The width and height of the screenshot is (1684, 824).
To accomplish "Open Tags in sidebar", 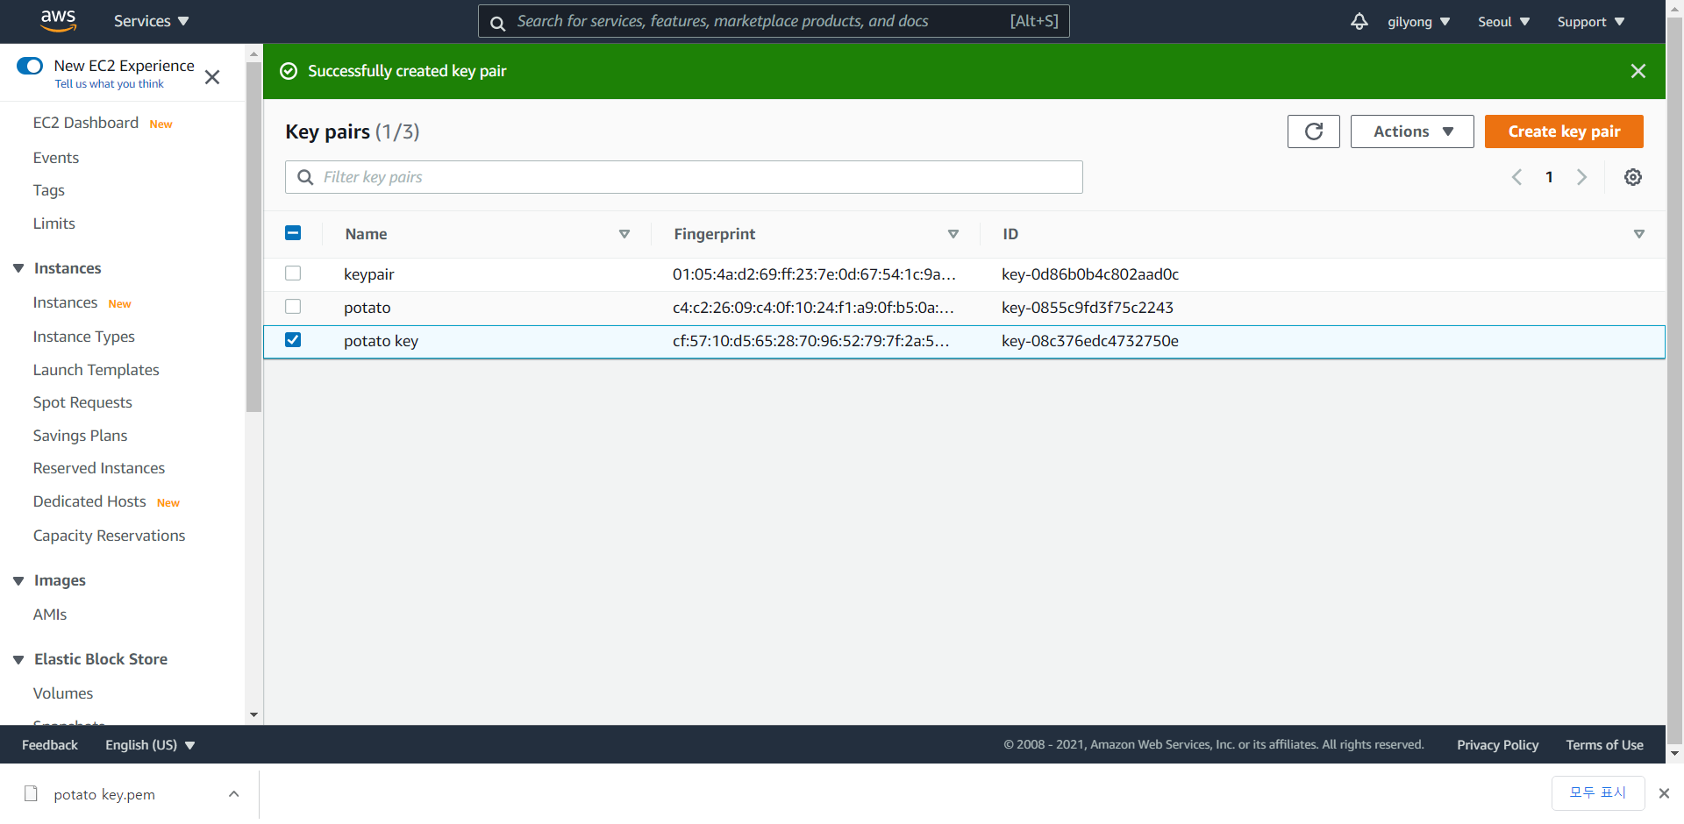I will 49,190.
